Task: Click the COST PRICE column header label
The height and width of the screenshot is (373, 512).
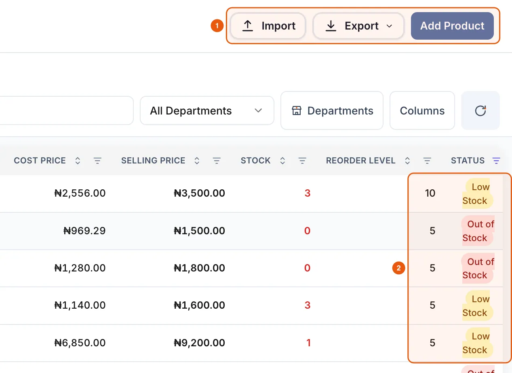Action: 40,161
